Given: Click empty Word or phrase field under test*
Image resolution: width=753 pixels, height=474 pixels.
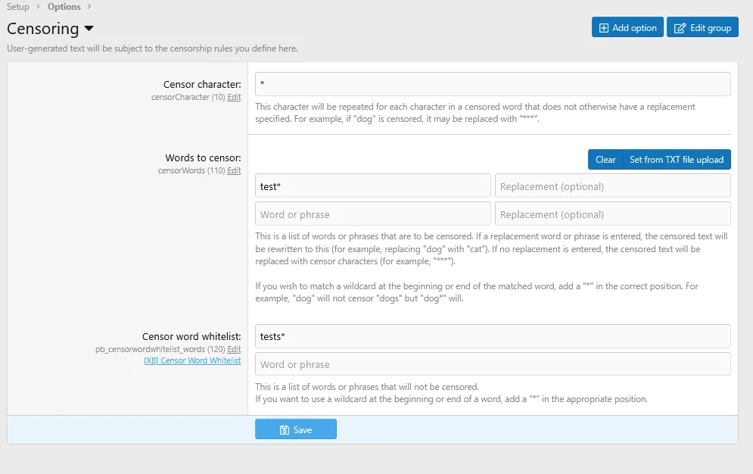Looking at the screenshot, I should (373, 214).
